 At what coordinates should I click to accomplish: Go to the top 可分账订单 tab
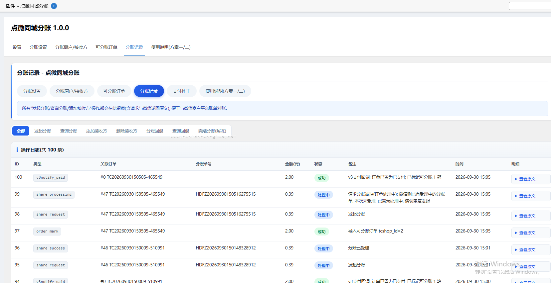click(x=106, y=47)
